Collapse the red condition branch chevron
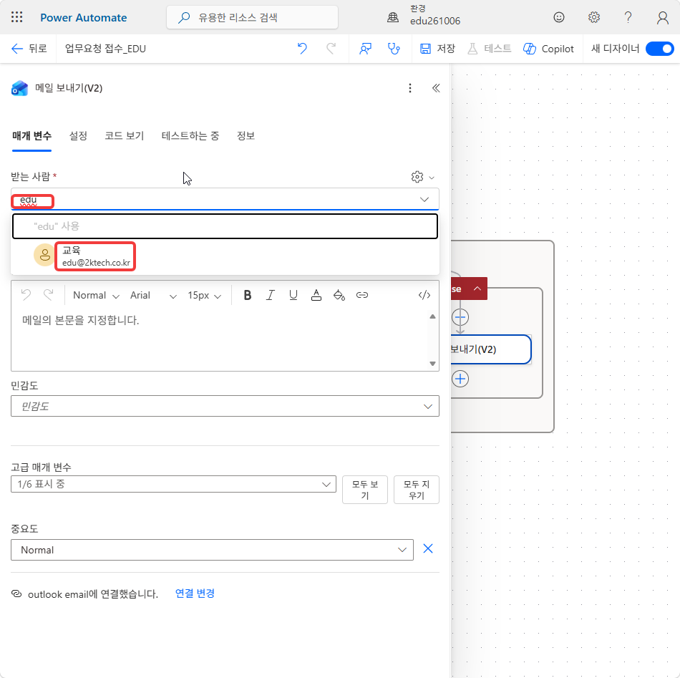680x678 pixels. 477,289
